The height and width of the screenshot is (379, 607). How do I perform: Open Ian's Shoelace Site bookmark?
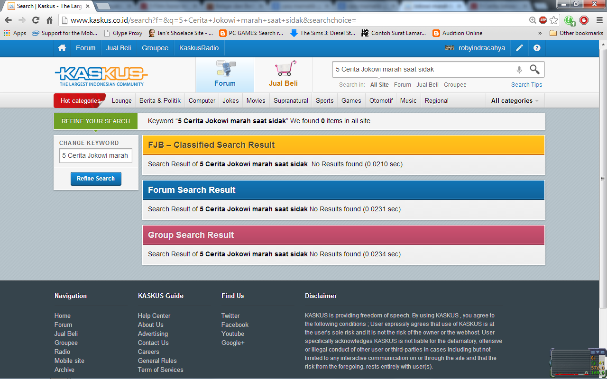pos(181,33)
